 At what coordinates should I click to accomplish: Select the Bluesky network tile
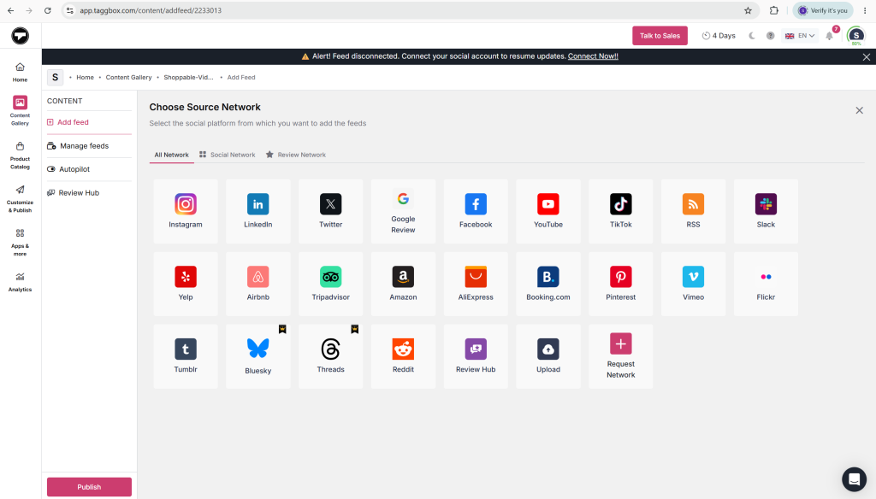tap(258, 356)
